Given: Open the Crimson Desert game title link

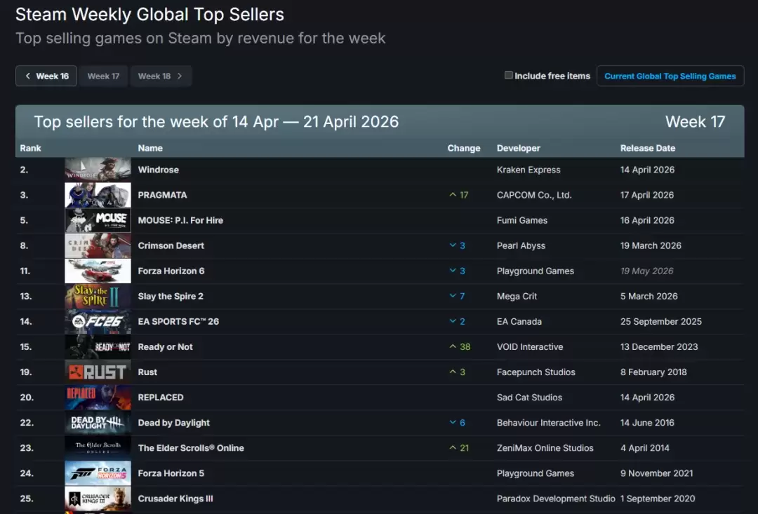Looking at the screenshot, I should pyautogui.click(x=171, y=245).
